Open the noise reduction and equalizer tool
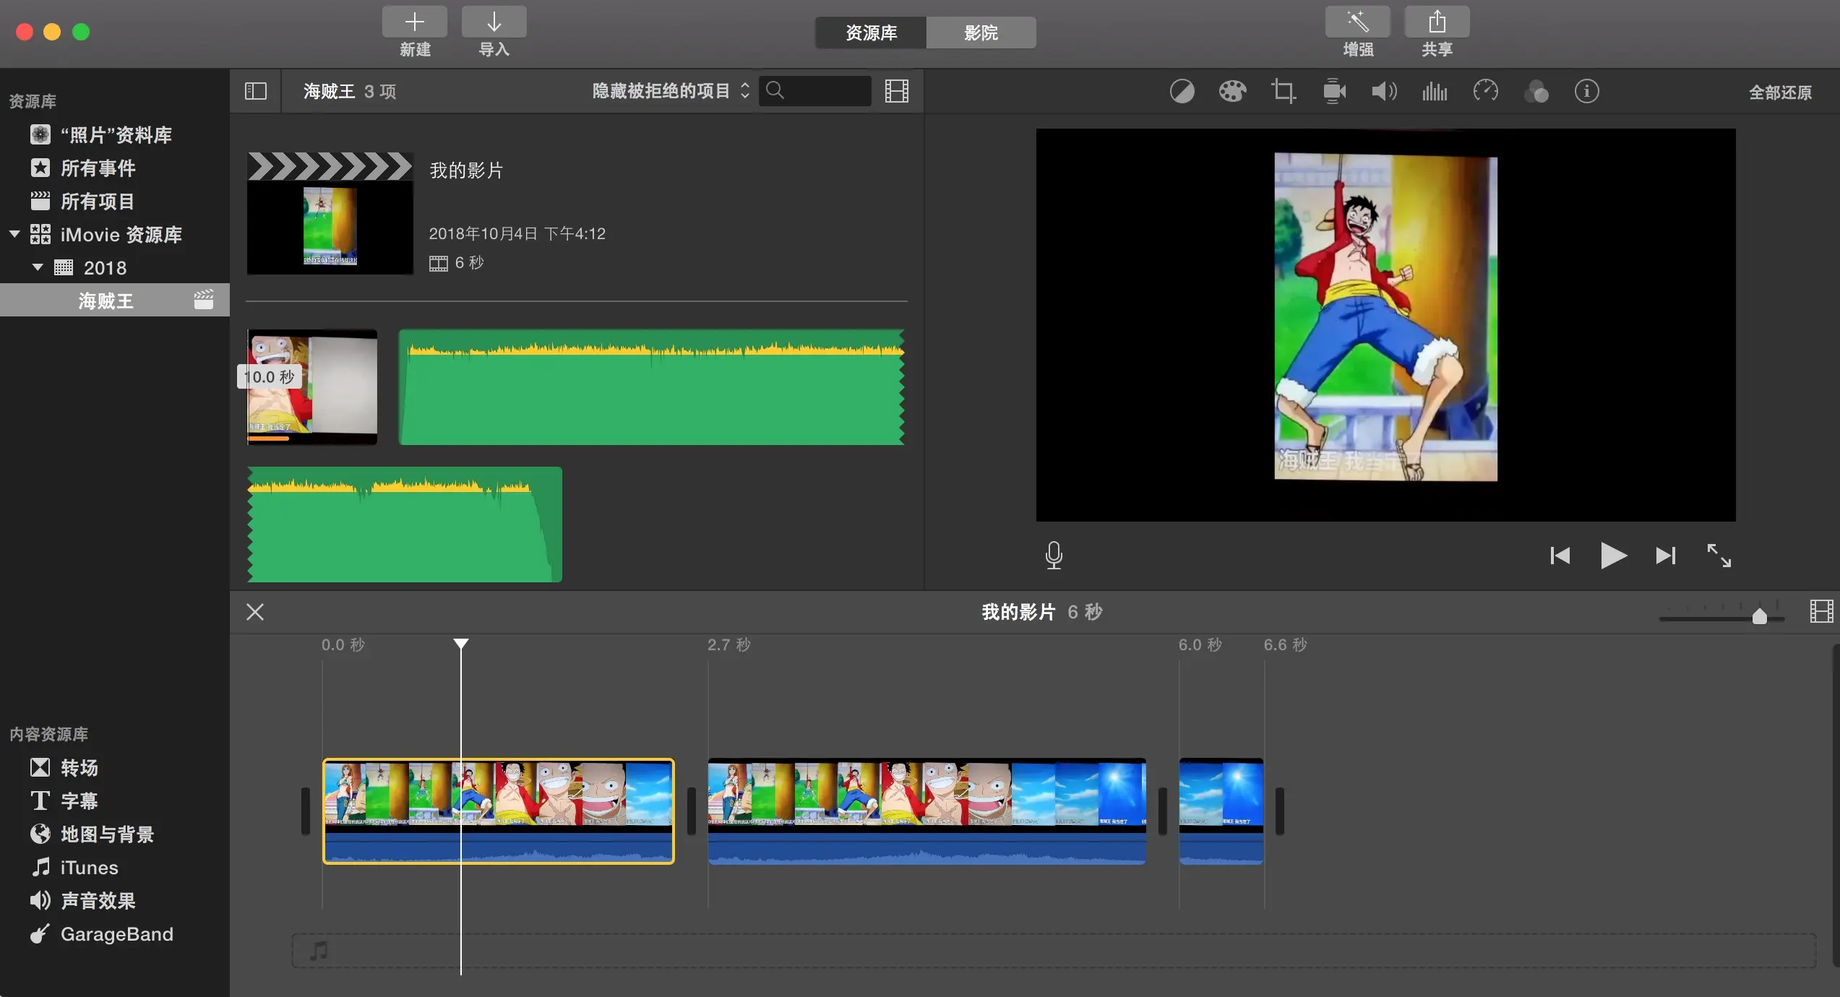Viewport: 1840px width, 997px height. [x=1435, y=92]
